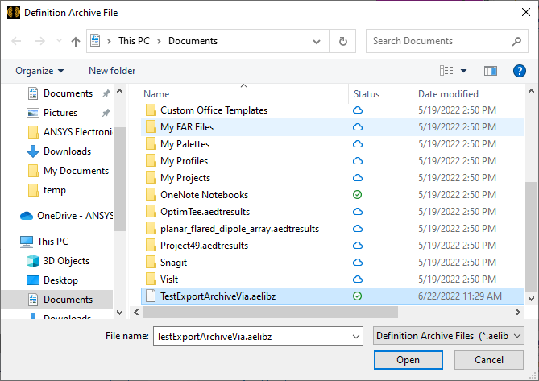Viewport: 539px width, 381px height.
Task: Create a New folder
Action: click(112, 71)
